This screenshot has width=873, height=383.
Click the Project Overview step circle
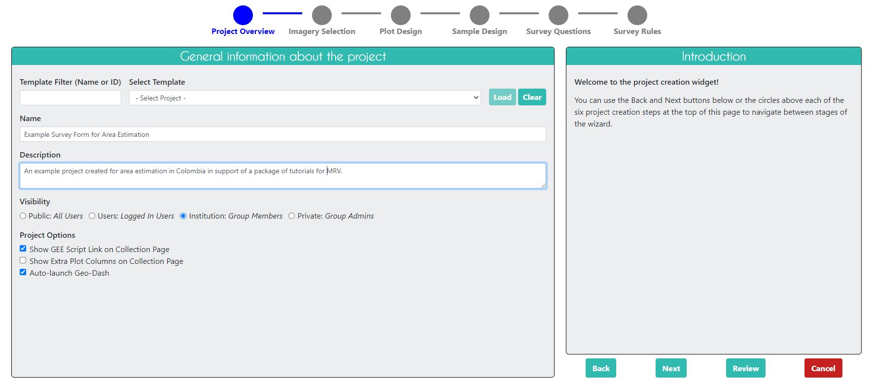coord(243,15)
